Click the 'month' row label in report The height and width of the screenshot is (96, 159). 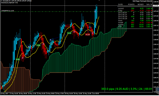click(121, 23)
